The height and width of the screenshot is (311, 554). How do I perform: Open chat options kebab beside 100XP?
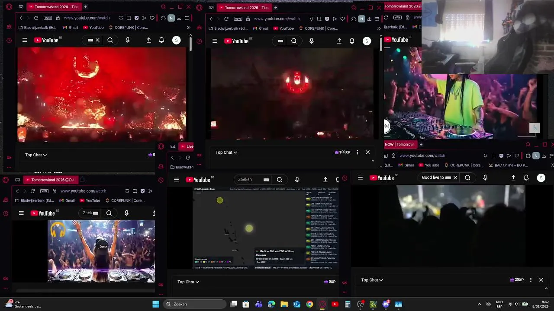(x=357, y=152)
